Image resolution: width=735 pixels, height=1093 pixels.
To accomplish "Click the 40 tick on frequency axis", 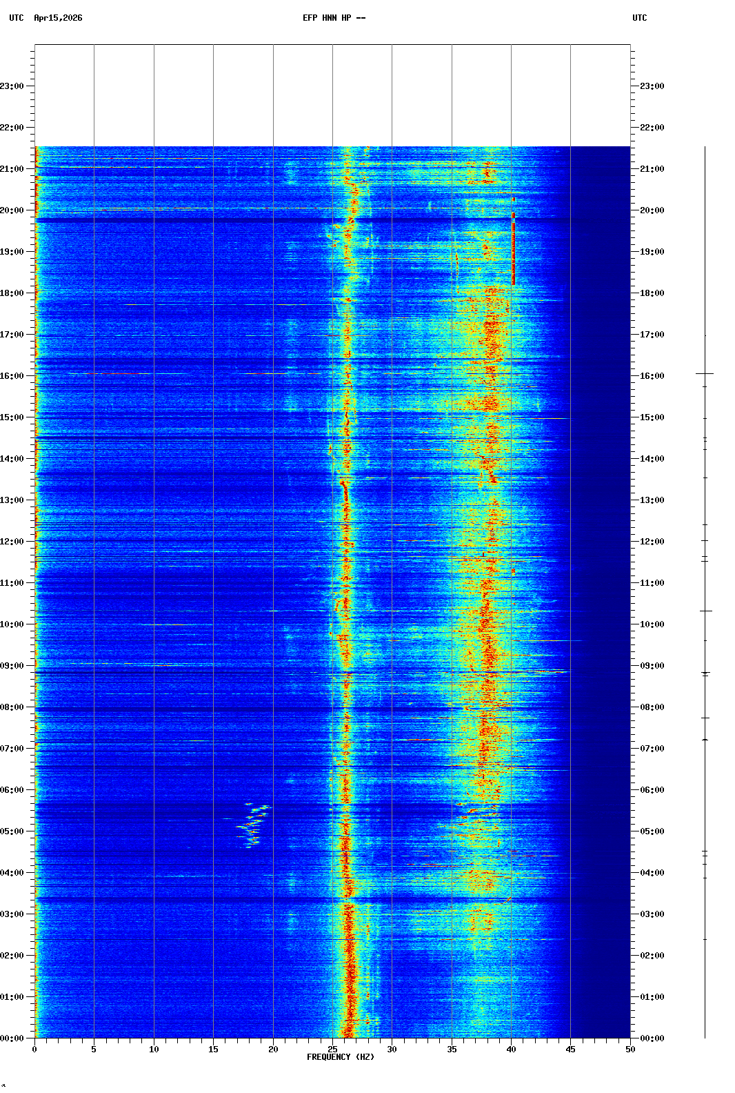I will [x=511, y=1049].
